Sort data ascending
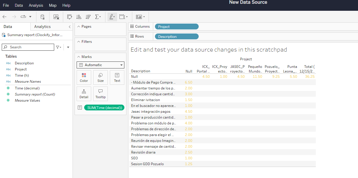The height and width of the screenshot is (178, 358). 79,17
